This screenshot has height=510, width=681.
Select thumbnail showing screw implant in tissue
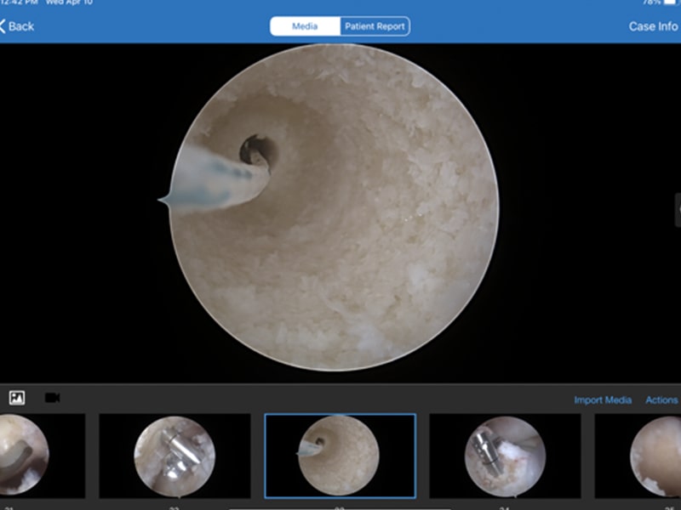click(x=505, y=456)
